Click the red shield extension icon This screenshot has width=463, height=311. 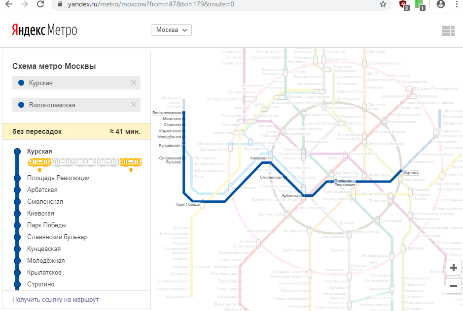point(403,5)
